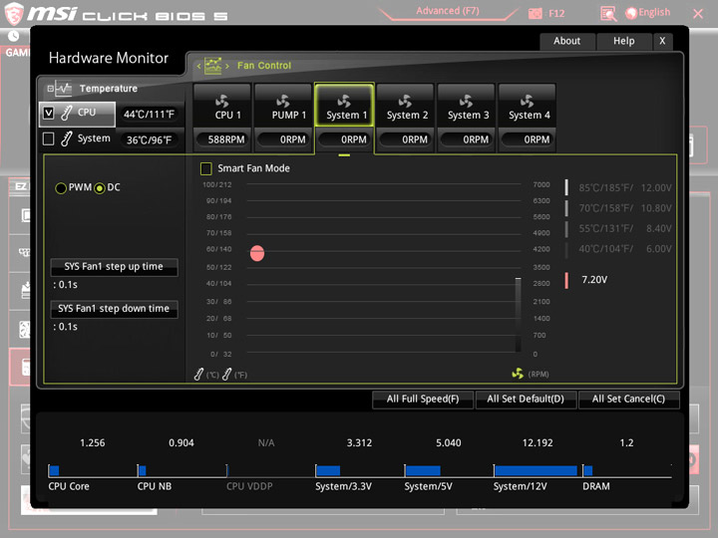The width and height of the screenshot is (718, 538).
Task: Enable the Smart Fan Mode checkbox
Action: pyautogui.click(x=206, y=168)
